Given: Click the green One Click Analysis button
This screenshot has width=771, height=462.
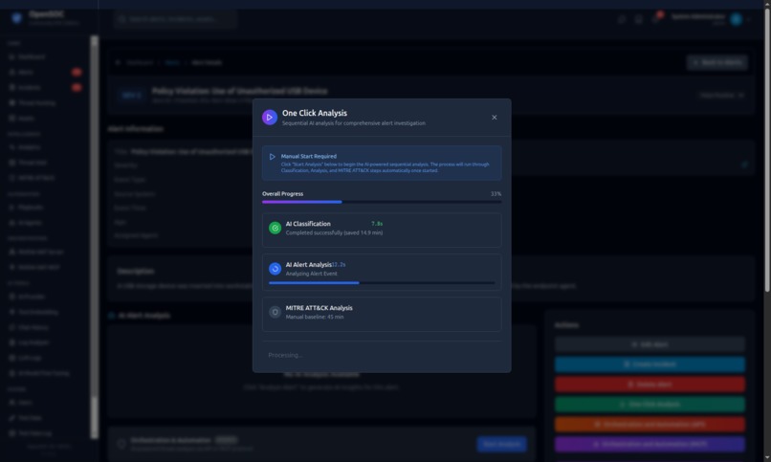Looking at the screenshot, I should [650, 404].
